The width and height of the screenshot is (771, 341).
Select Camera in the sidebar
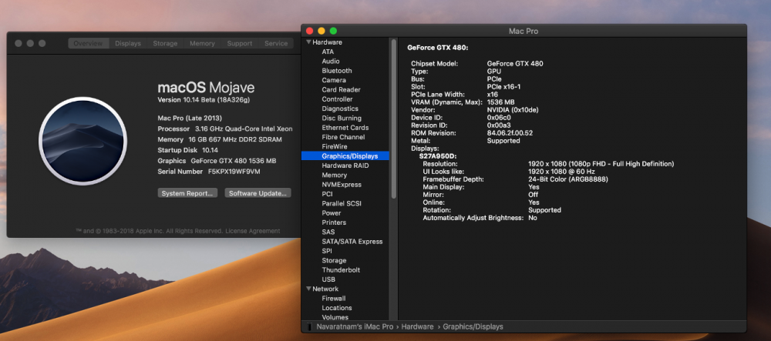pos(334,80)
